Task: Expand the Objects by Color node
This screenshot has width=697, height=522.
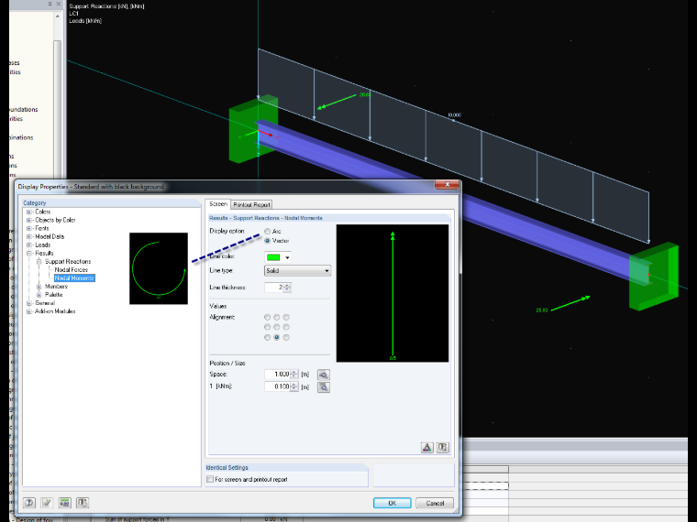Action: pos(29,220)
